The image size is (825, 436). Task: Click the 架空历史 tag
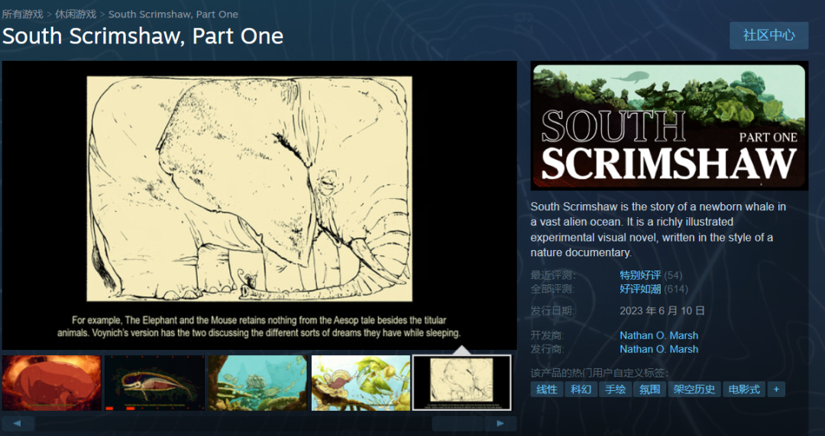pos(694,390)
